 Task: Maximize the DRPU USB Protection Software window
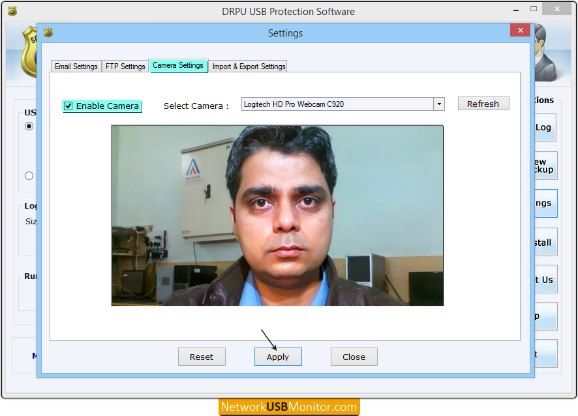(x=534, y=9)
